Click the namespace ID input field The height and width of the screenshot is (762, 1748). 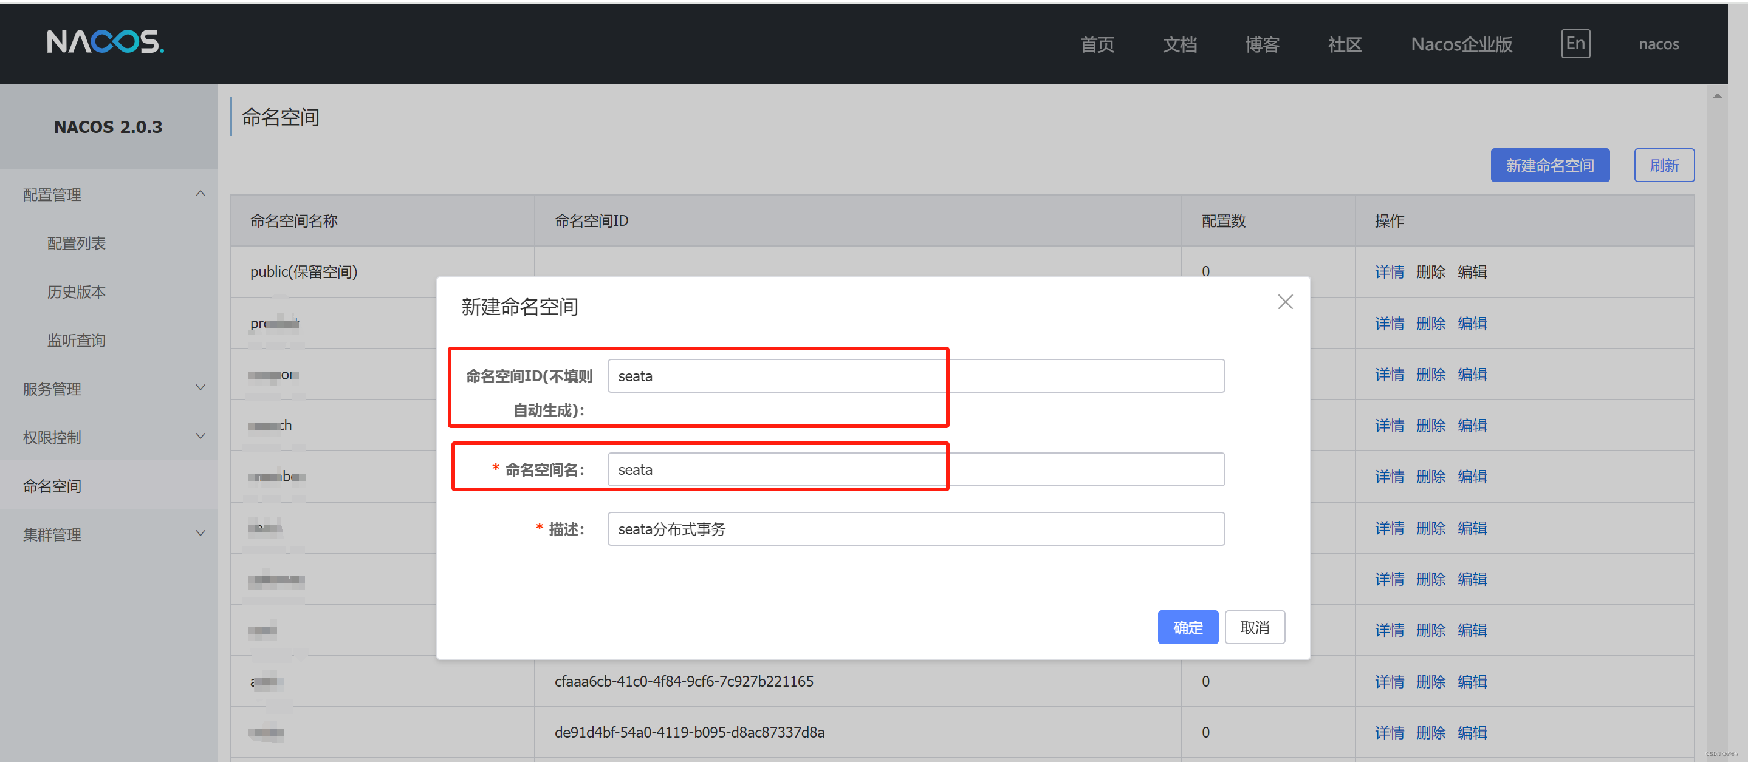(916, 376)
